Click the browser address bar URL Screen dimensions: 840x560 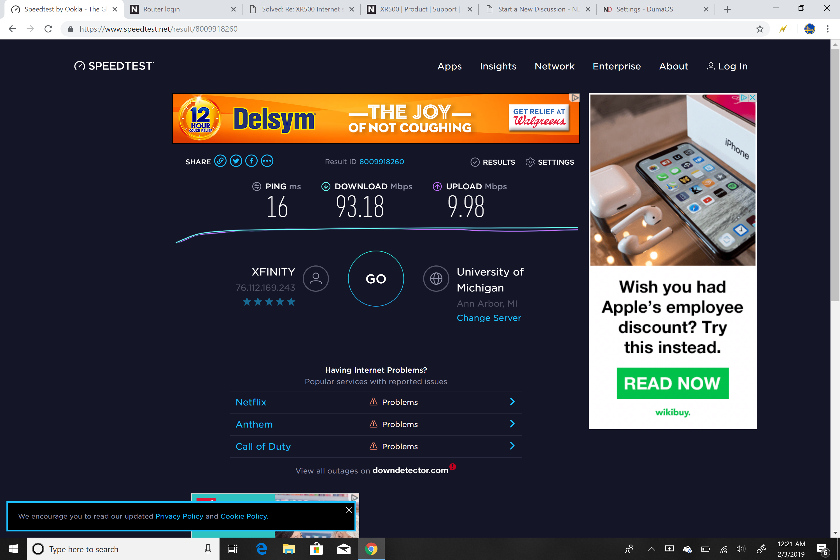point(158,29)
